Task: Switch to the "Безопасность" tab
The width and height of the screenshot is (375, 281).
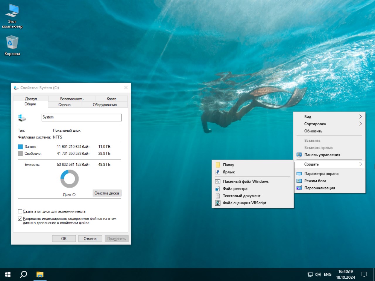Action: click(x=72, y=99)
